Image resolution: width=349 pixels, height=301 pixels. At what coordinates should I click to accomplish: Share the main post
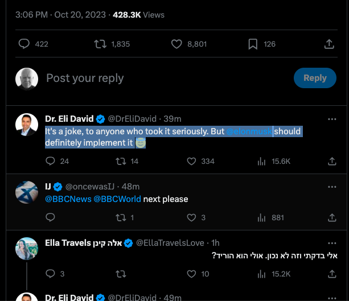pos(329,44)
